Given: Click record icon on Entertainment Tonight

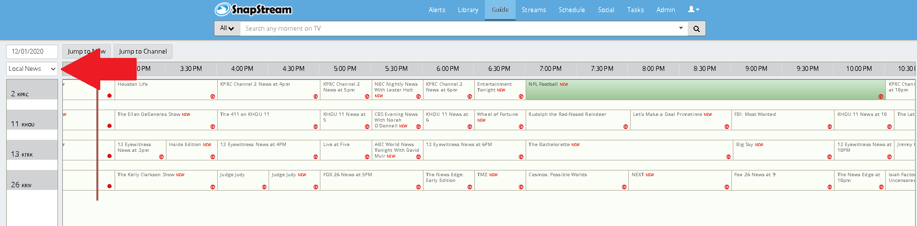Looking at the screenshot, I should click(x=521, y=97).
